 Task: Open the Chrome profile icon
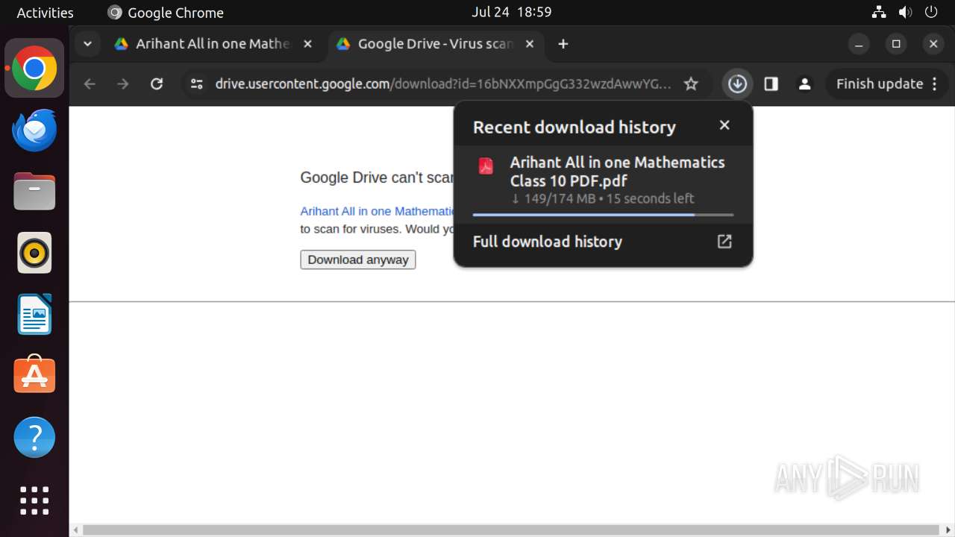tap(804, 84)
